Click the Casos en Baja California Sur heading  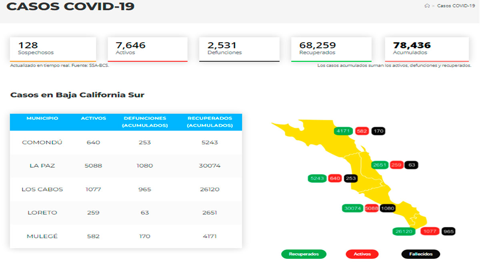point(77,95)
